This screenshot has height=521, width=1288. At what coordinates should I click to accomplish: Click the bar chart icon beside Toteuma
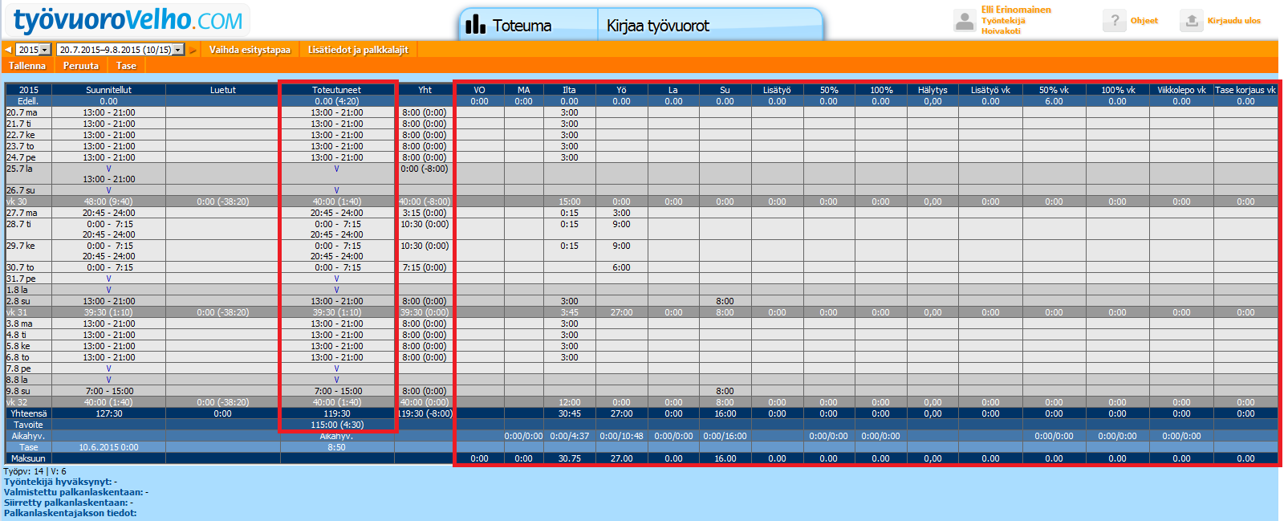(x=476, y=24)
